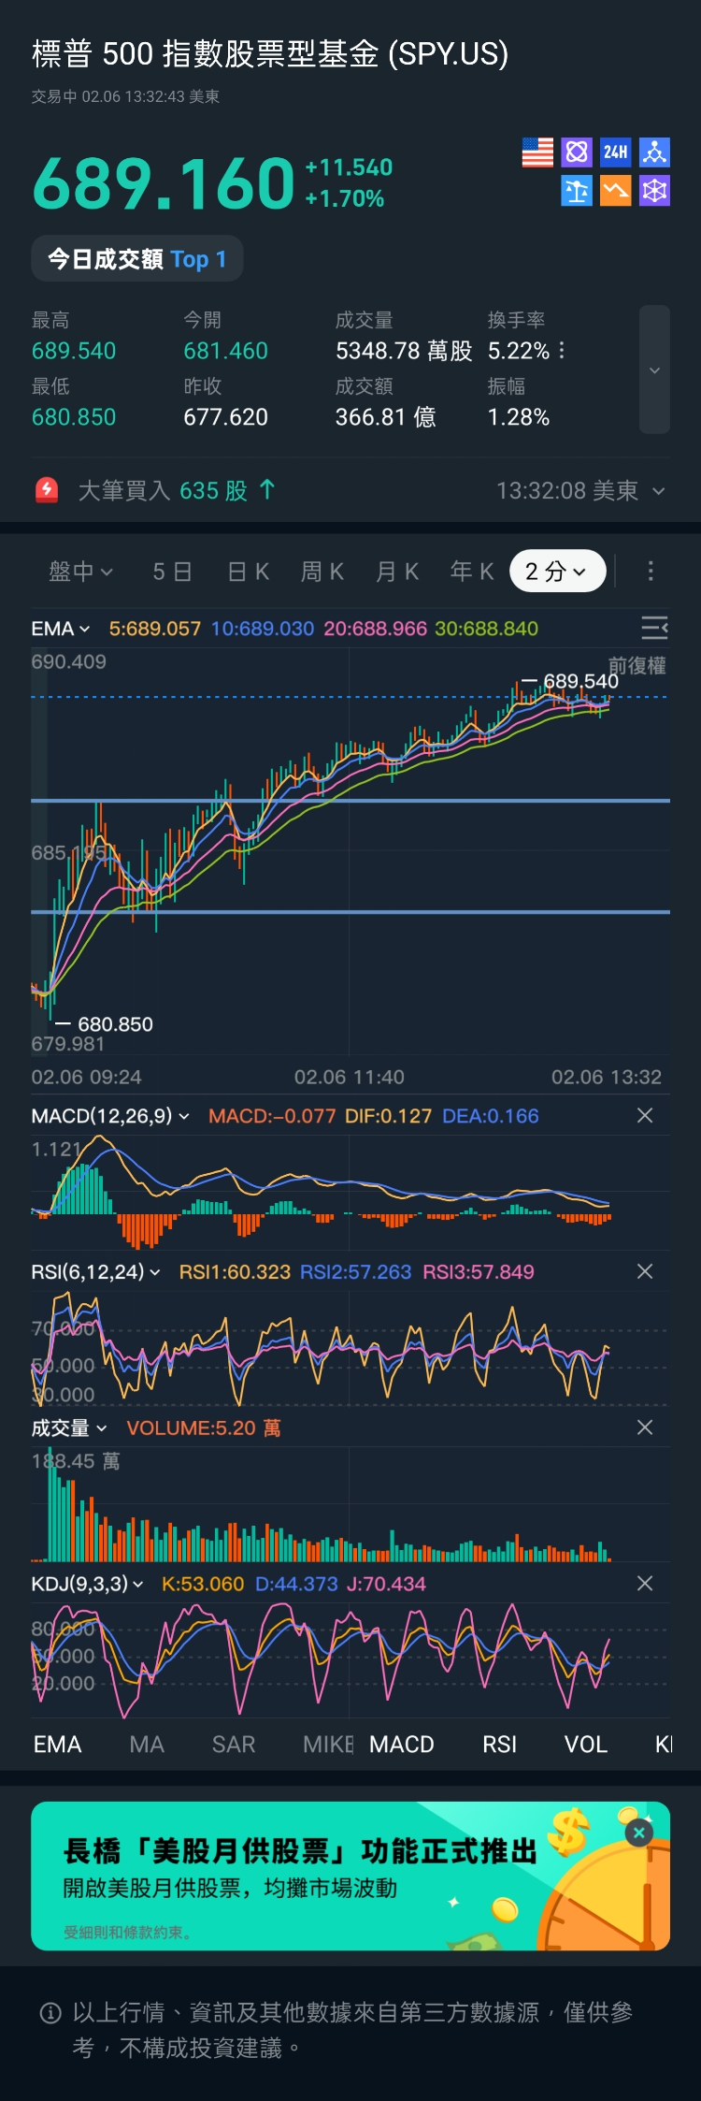This screenshot has height=2101, width=701.
Task: Toggle the MA indicator in bottom bar
Action: click(147, 1745)
